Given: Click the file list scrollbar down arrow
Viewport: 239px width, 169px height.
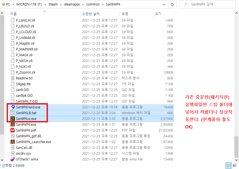Looking at the screenshot, I should coord(237,160).
